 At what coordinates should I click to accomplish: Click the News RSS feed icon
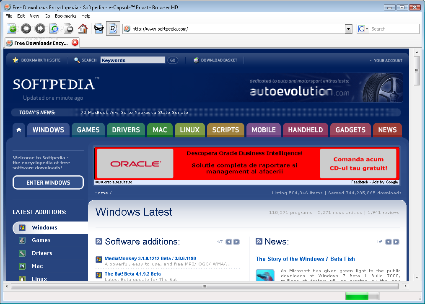[259, 241]
